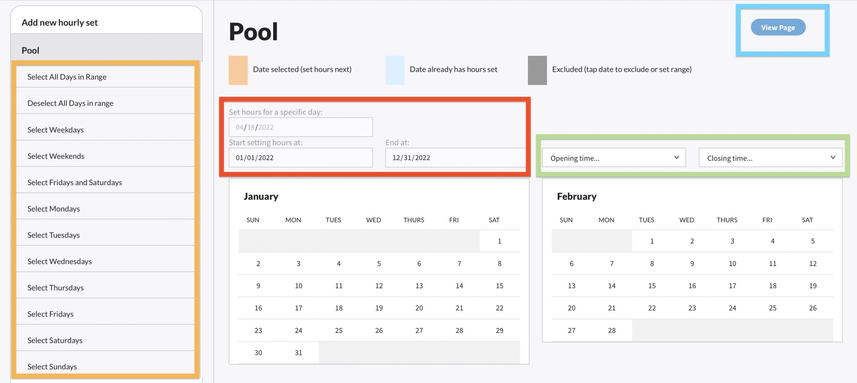Viewport: 857px width, 383px height.
Task: Expand the Closing time dropdown
Action: coord(770,158)
